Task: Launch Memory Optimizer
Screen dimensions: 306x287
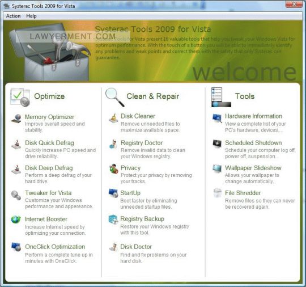Action: [49, 117]
